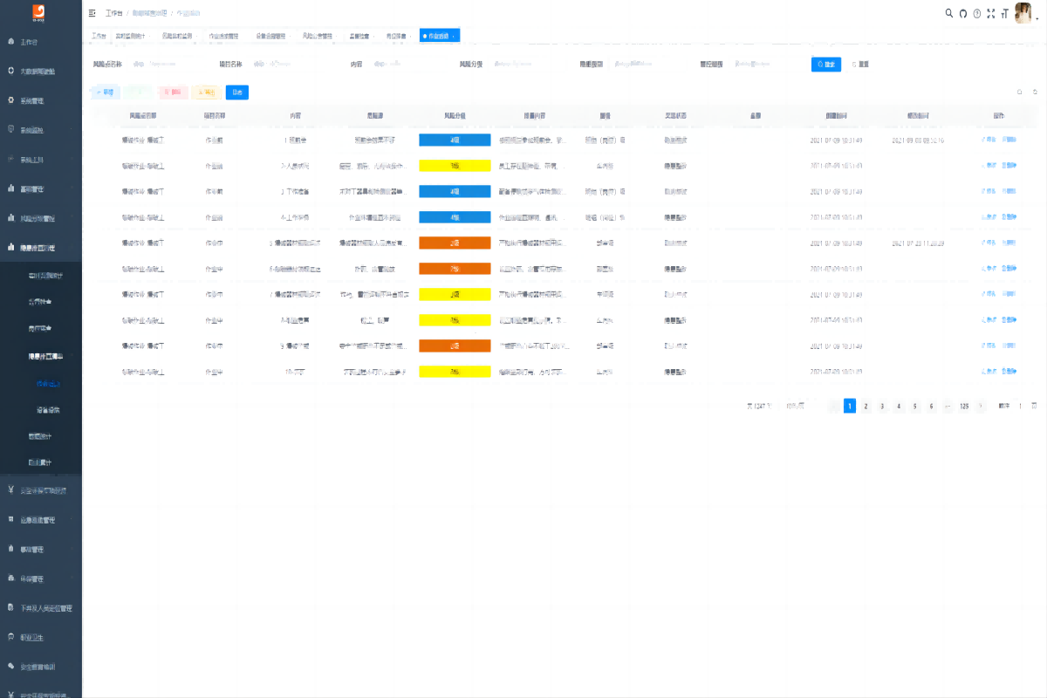Click the user avatar in top right
This screenshot has height=698, width=1047.
[1024, 13]
